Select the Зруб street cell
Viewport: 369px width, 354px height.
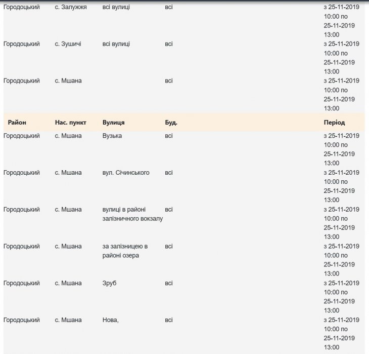[x=109, y=283]
